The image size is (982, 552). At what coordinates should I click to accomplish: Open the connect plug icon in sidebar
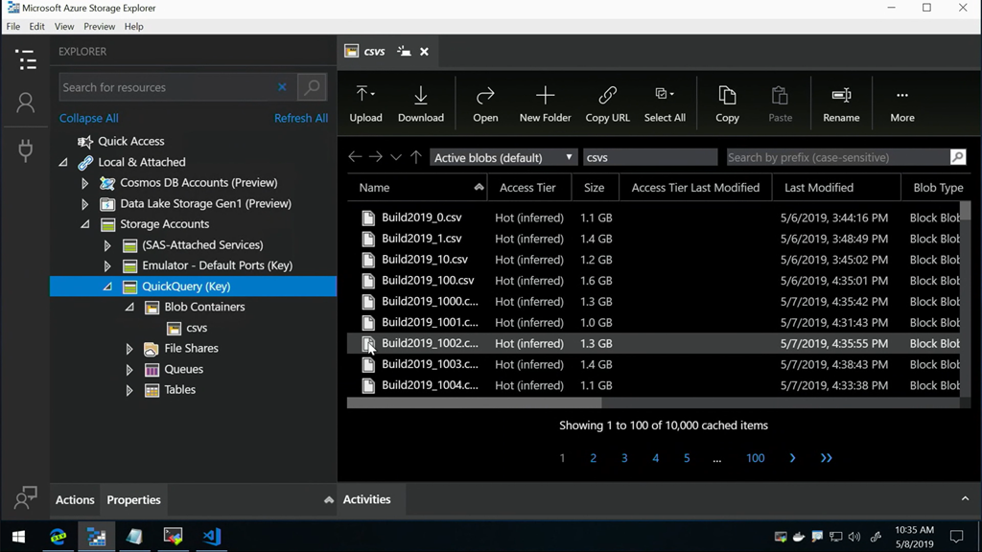pyautogui.click(x=26, y=149)
